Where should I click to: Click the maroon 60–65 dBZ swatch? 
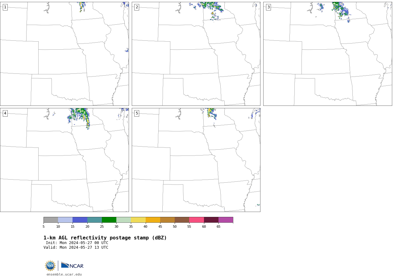211,220
